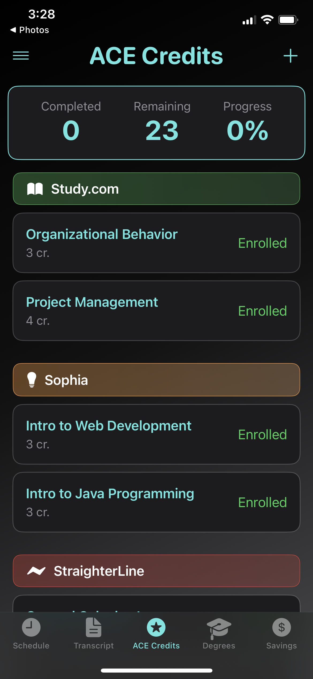Open the Transcript document tab icon
The image size is (313, 679).
point(94,628)
